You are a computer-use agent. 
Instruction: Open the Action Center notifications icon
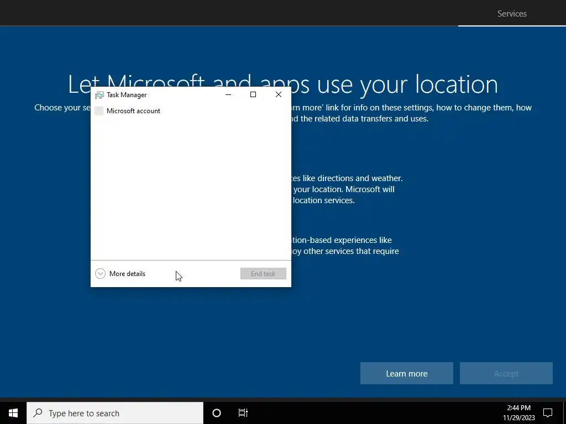click(548, 413)
